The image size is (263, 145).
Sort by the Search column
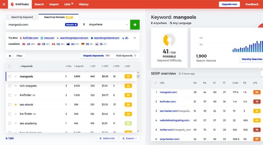(79, 66)
